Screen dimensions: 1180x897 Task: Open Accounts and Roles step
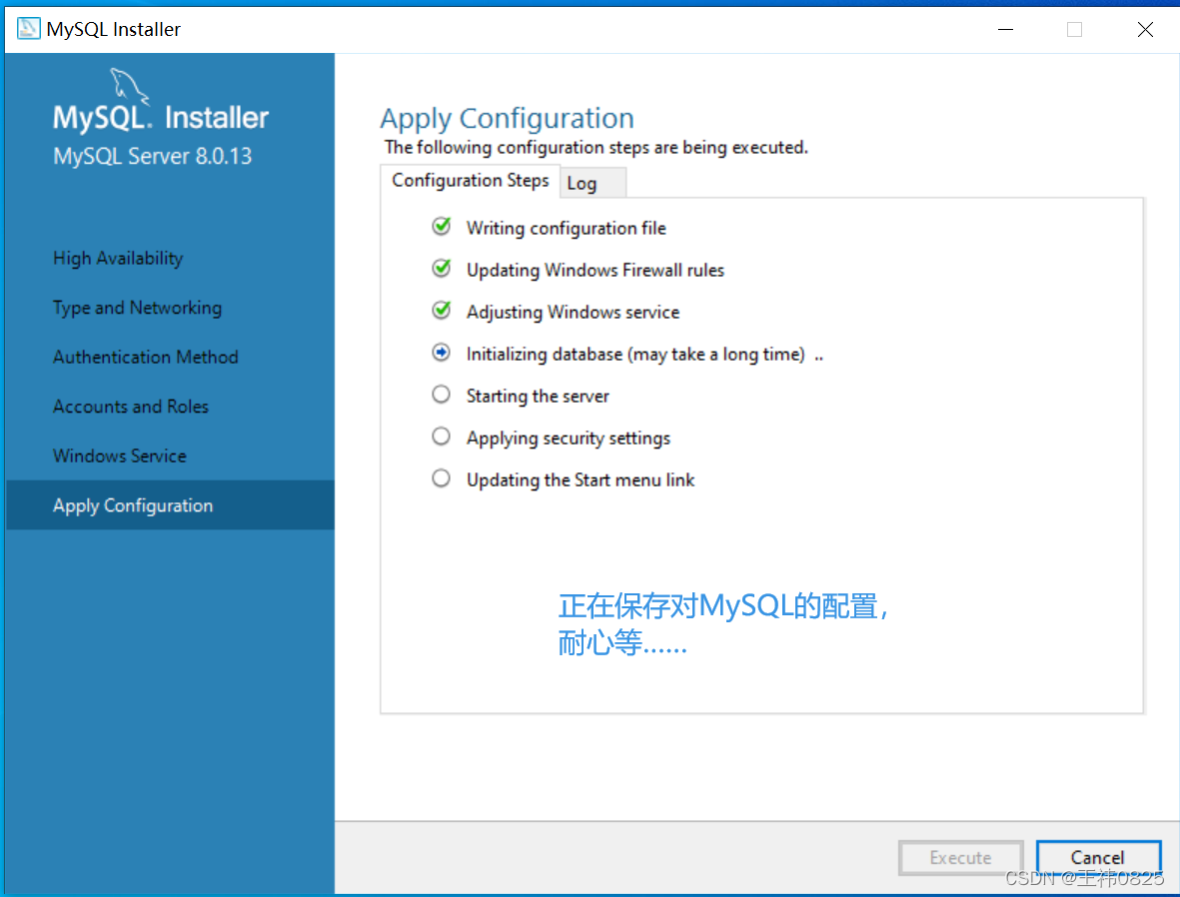pyautogui.click(x=131, y=407)
